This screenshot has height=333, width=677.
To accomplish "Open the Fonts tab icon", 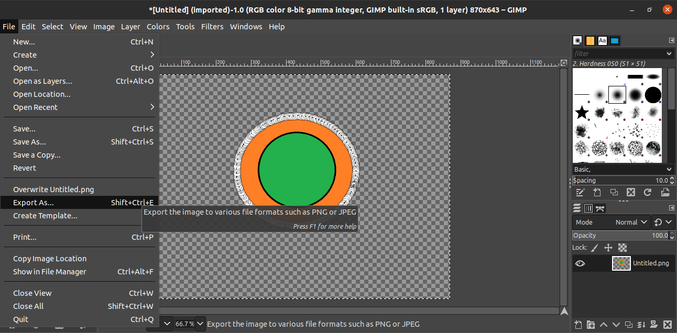I will pyautogui.click(x=602, y=40).
